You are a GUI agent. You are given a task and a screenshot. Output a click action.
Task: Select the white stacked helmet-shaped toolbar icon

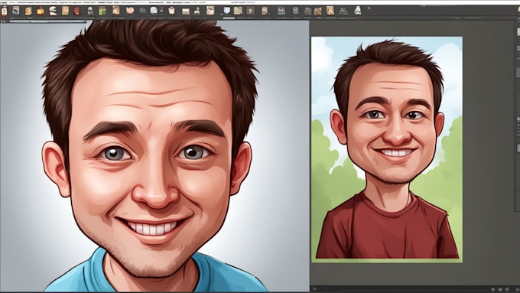click(53, 11)
